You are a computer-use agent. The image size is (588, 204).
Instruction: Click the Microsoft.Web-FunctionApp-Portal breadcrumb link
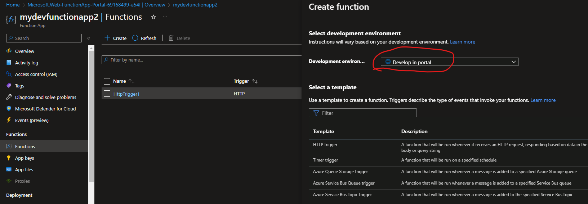(96, 5)
